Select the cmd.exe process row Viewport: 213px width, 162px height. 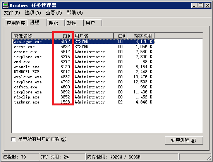(84, 62)
